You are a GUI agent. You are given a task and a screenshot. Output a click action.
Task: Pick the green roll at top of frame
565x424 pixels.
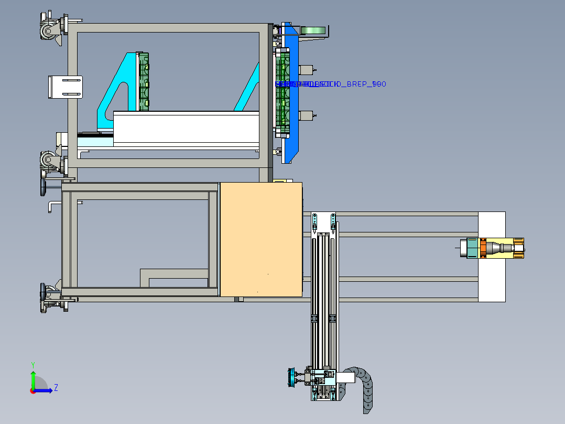click(313, 30)
